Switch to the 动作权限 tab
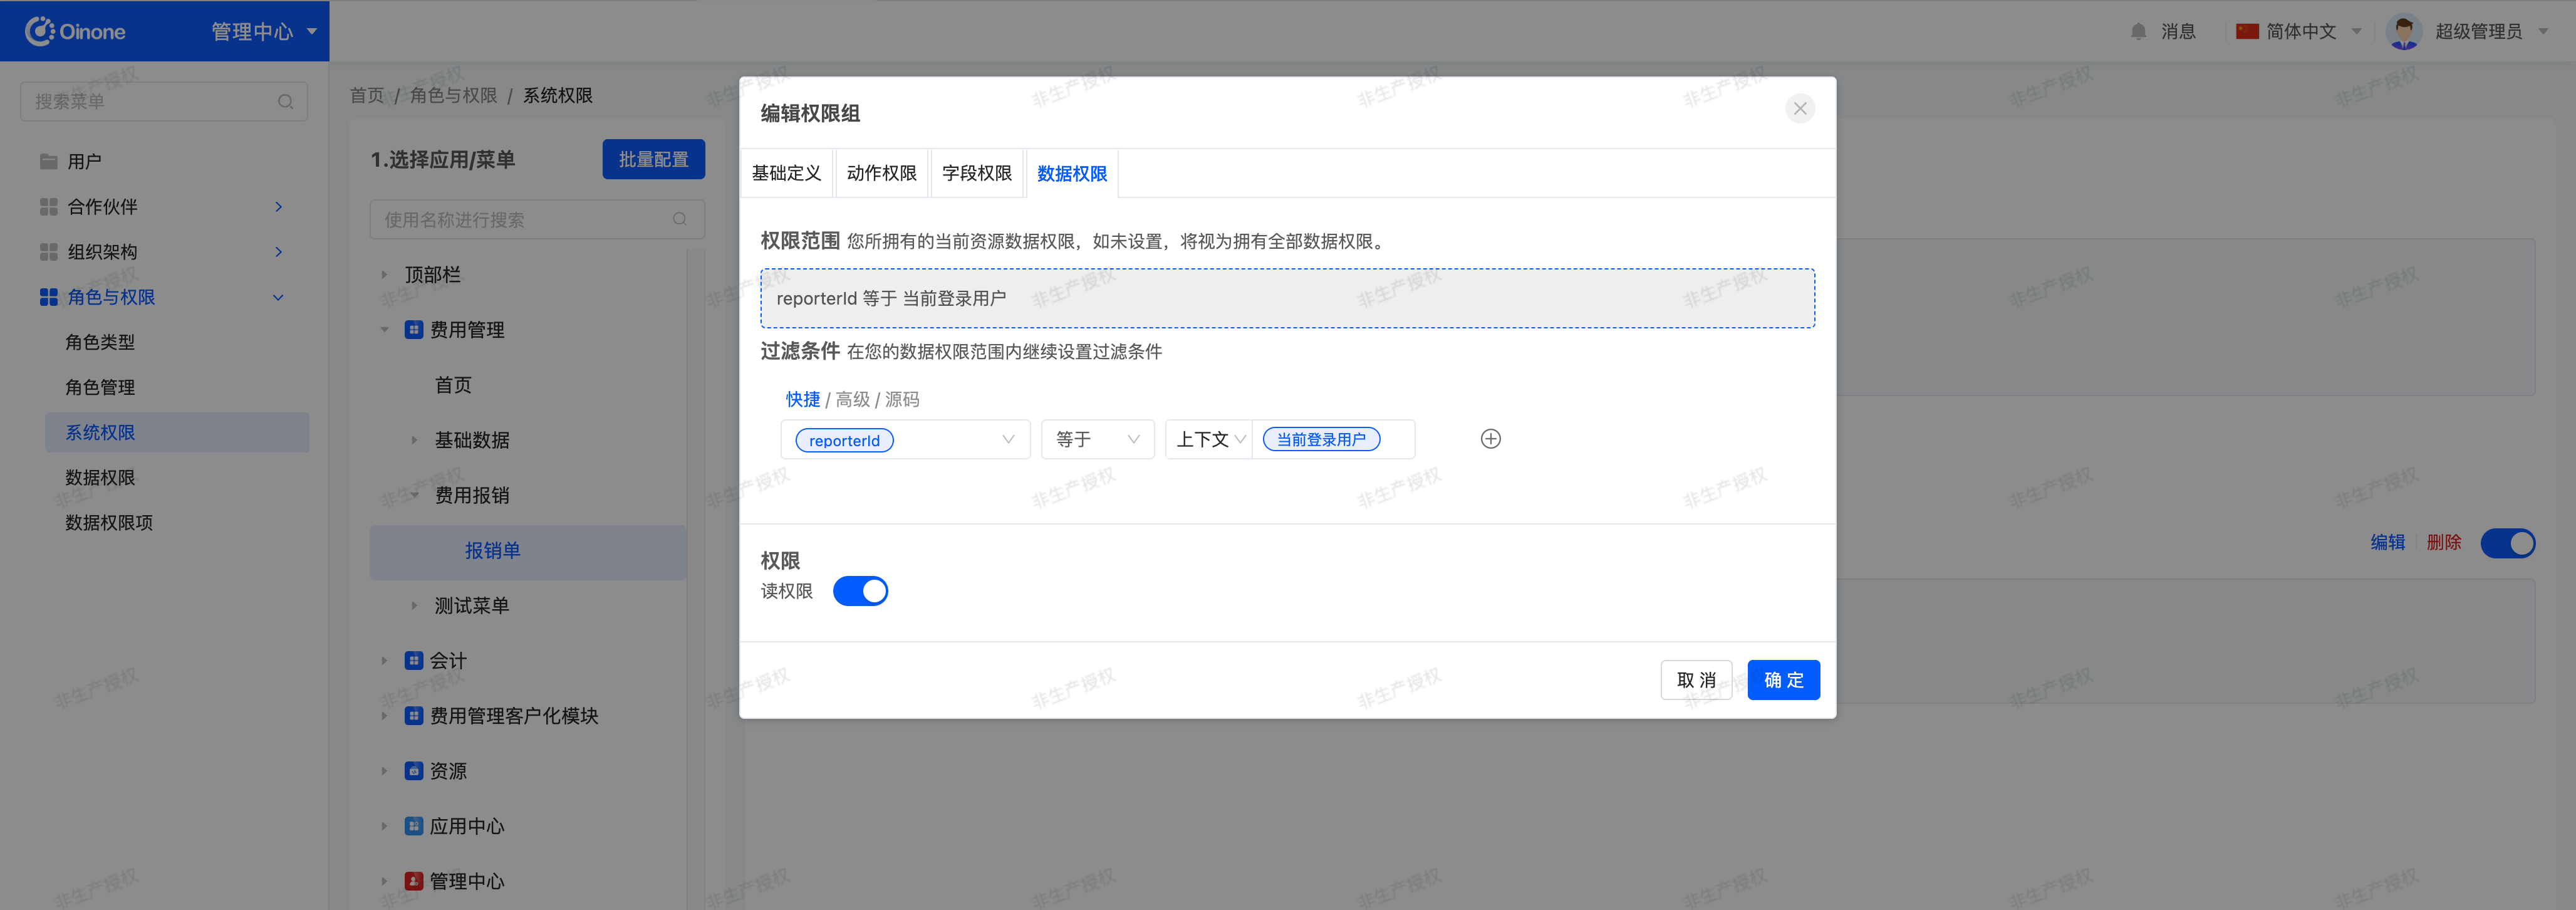 tap(881, 174)
